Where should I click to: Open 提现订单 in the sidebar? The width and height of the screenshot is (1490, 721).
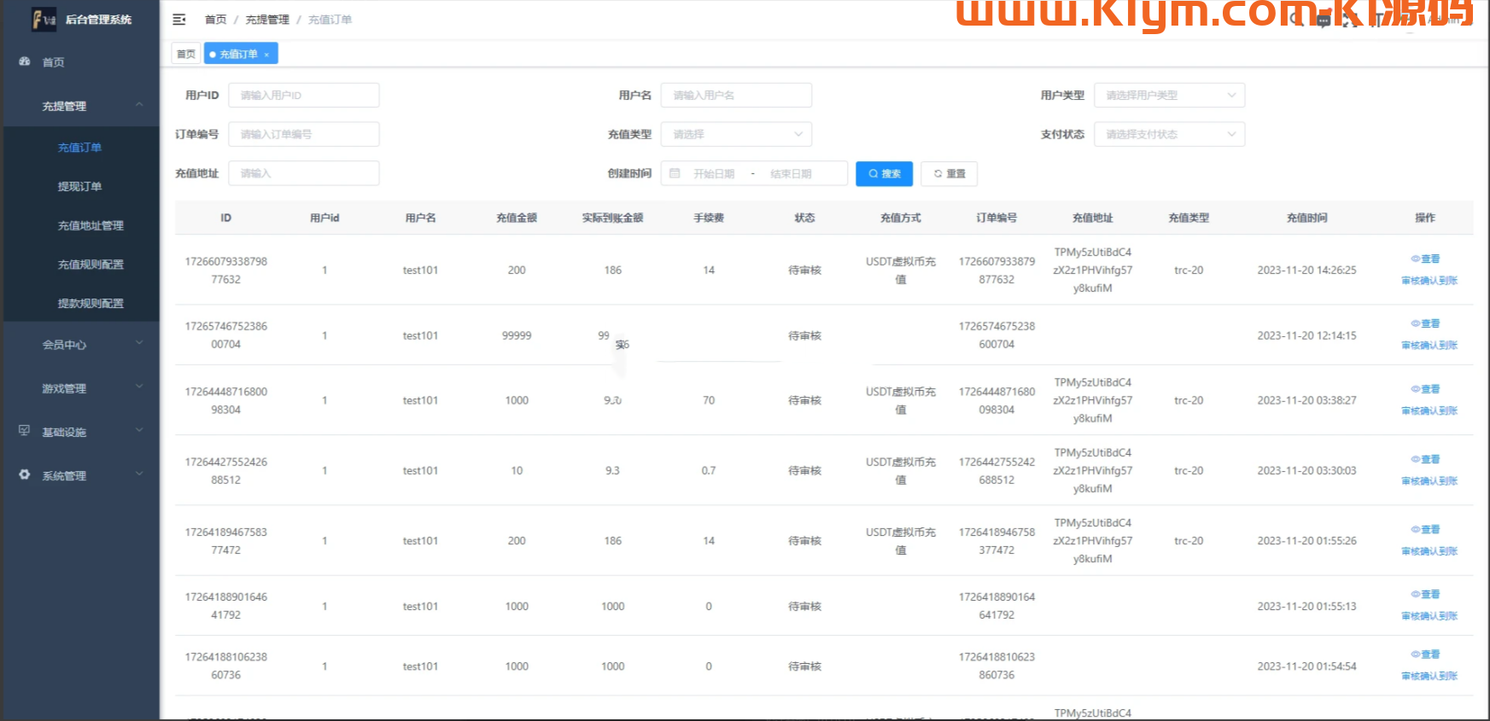pyautogui.click(x=79, y=186)
